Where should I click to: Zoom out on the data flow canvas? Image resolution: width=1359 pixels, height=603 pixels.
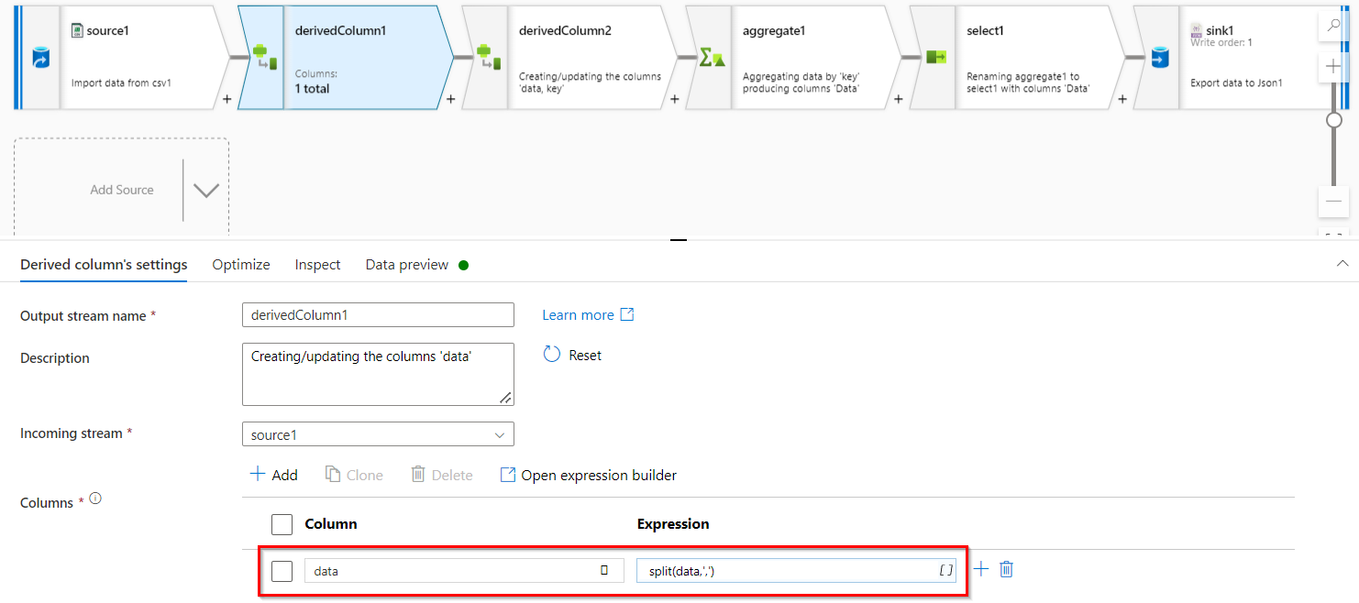point(1333,202)
